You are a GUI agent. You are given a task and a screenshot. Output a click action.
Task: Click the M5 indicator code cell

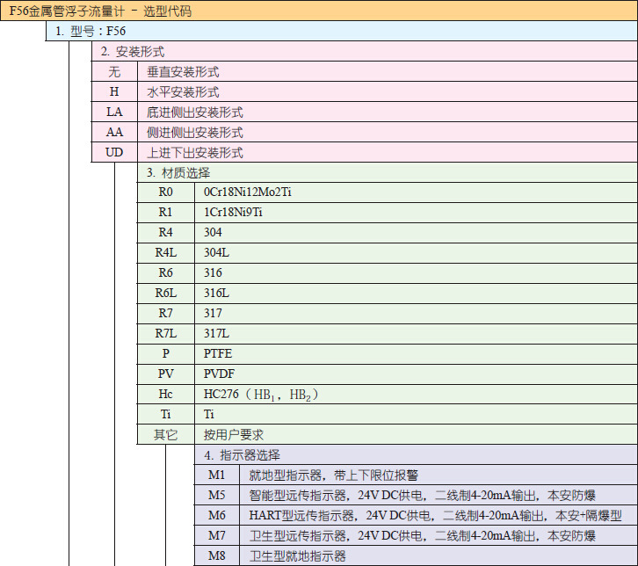coord(217,495)
